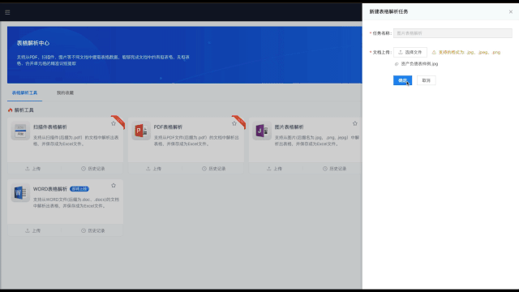Toggle favorite star on 图片表格解析 card
This screenshot has width=519, height=292.
[355, 123]
